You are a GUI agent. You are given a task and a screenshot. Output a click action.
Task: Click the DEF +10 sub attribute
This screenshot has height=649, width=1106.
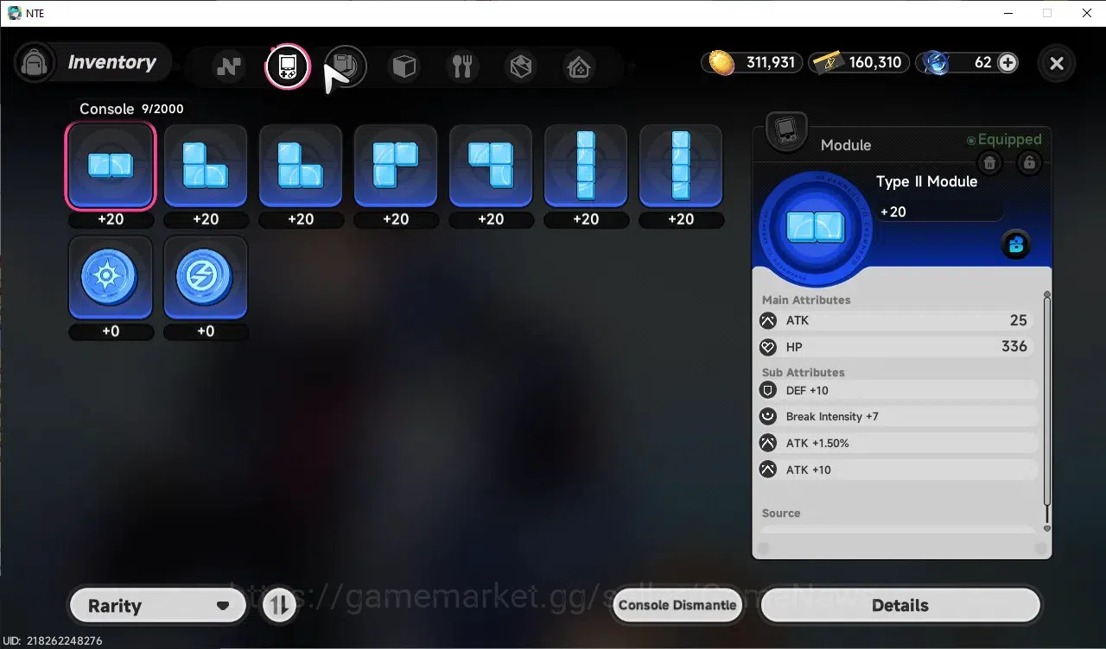tap(898, 391)
